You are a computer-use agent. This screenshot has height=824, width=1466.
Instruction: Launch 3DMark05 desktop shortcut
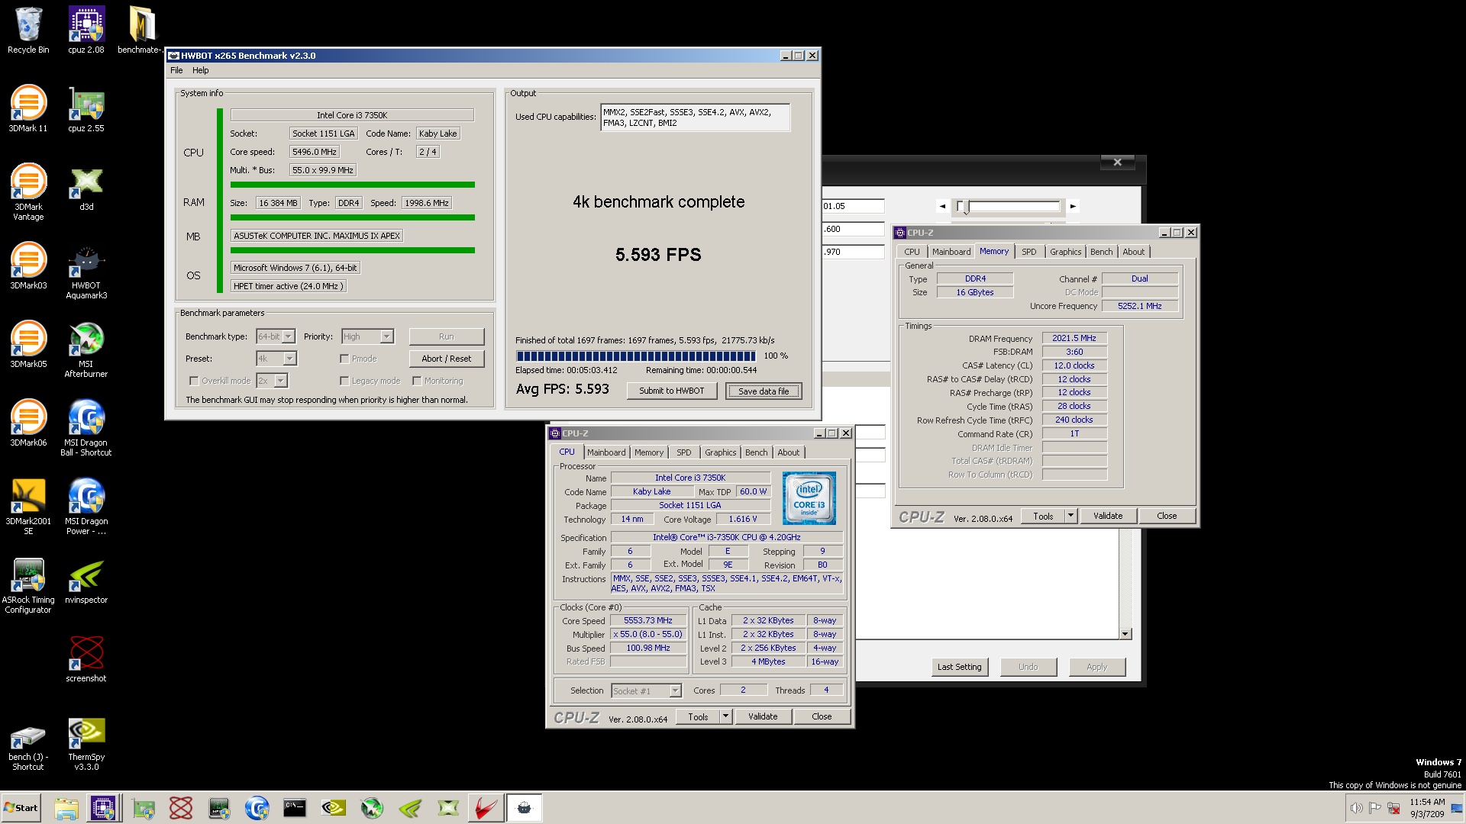(28, 345)
